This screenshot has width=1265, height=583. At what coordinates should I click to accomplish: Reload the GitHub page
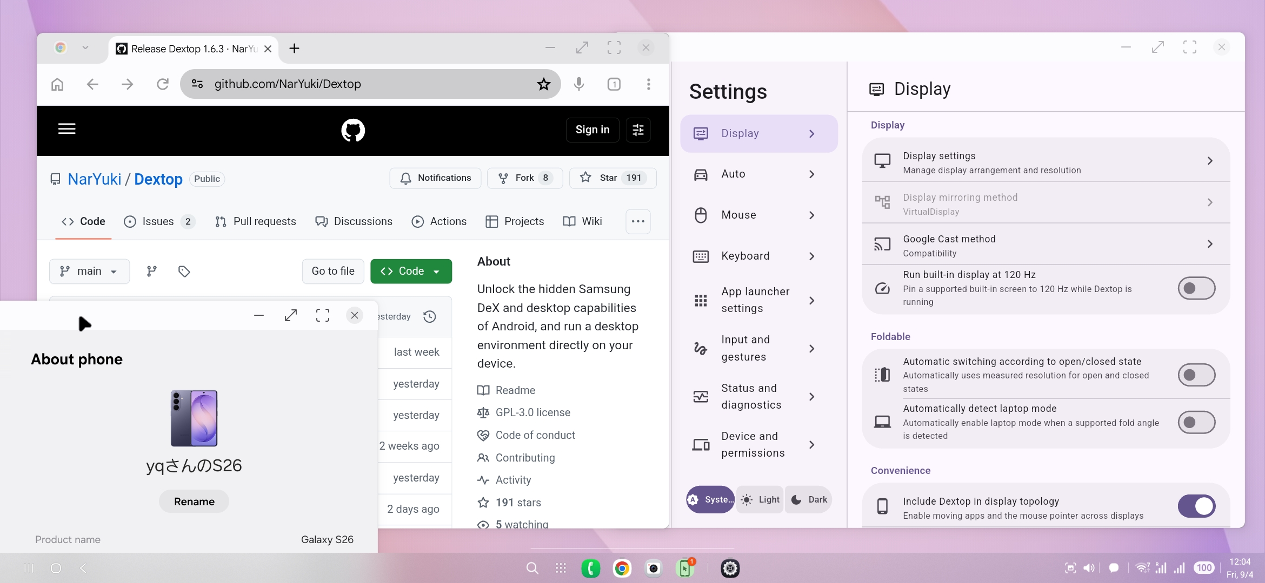tap(163, 84)
